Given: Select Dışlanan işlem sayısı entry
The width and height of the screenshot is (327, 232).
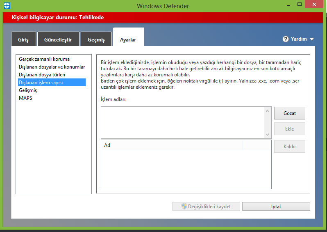Looking at the screenshot, I should point(52,83).
